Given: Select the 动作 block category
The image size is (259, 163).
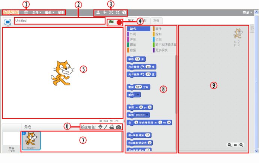Looking at the screenshot, I should click(139, 29).
